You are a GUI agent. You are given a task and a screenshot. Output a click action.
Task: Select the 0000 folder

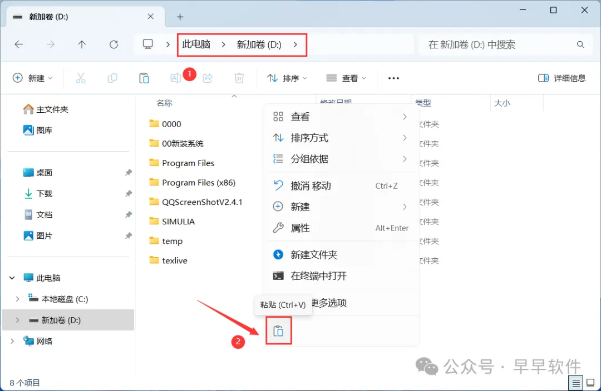tap(166, 124)
